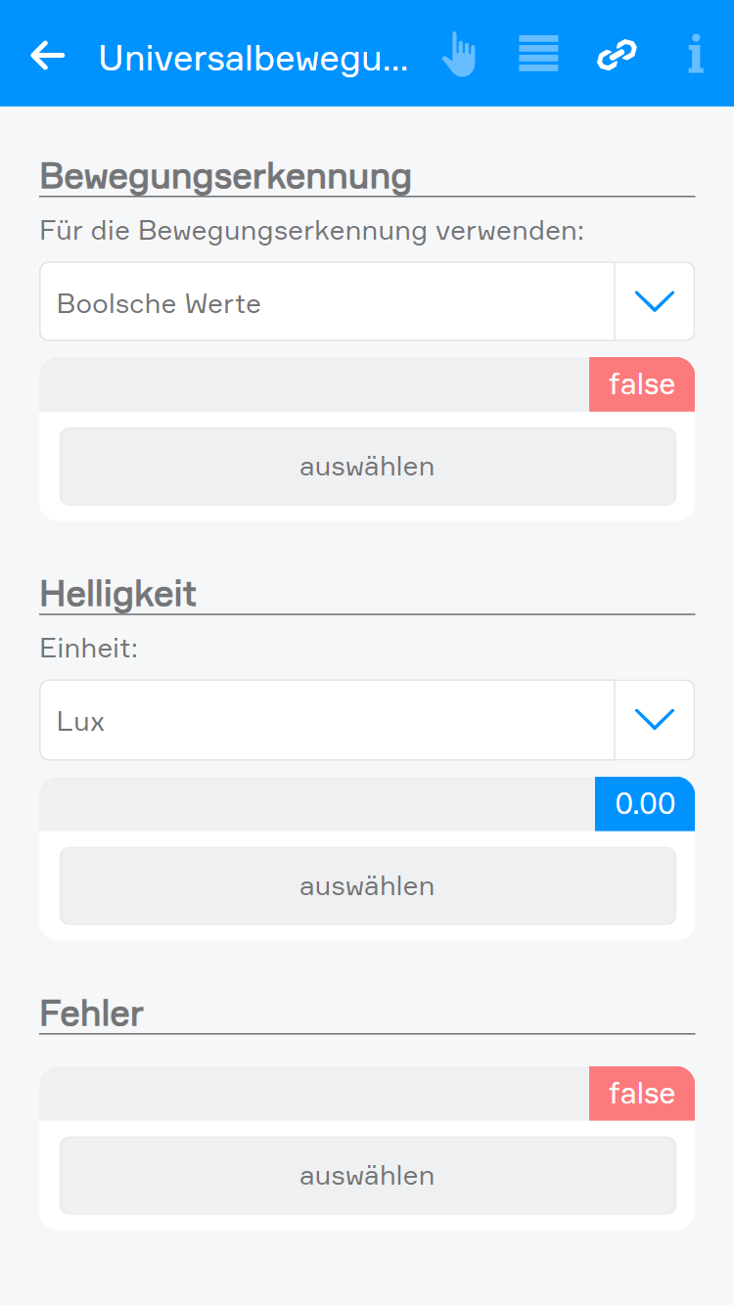734x1305 pixels.
Task: Click the chain link icon in header
Action: 617,55
